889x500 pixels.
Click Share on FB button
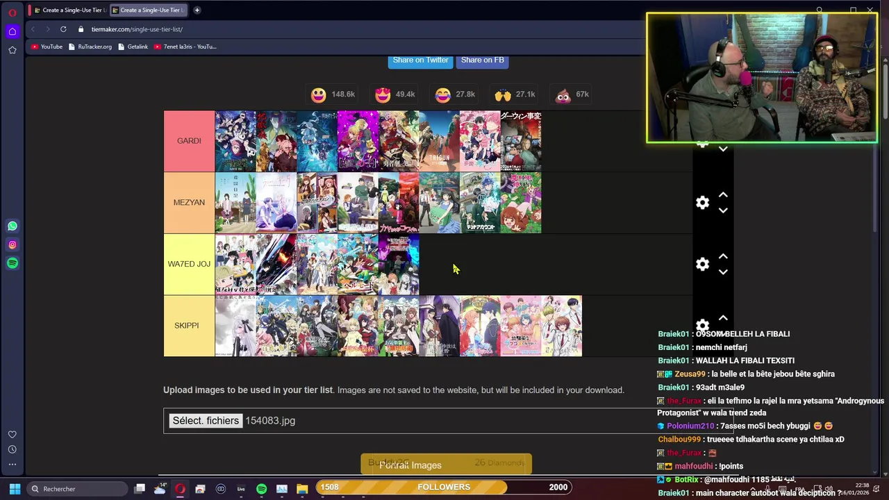pos(483,60)
